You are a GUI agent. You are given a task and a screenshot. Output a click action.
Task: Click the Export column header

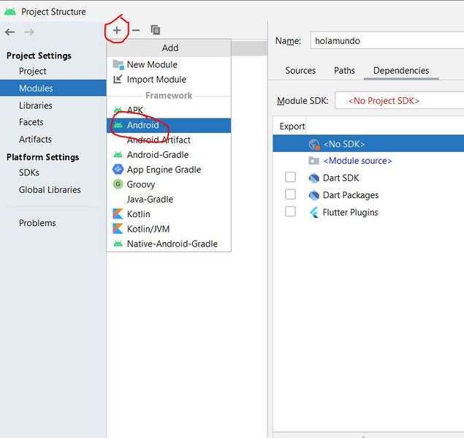click(292, 127)
